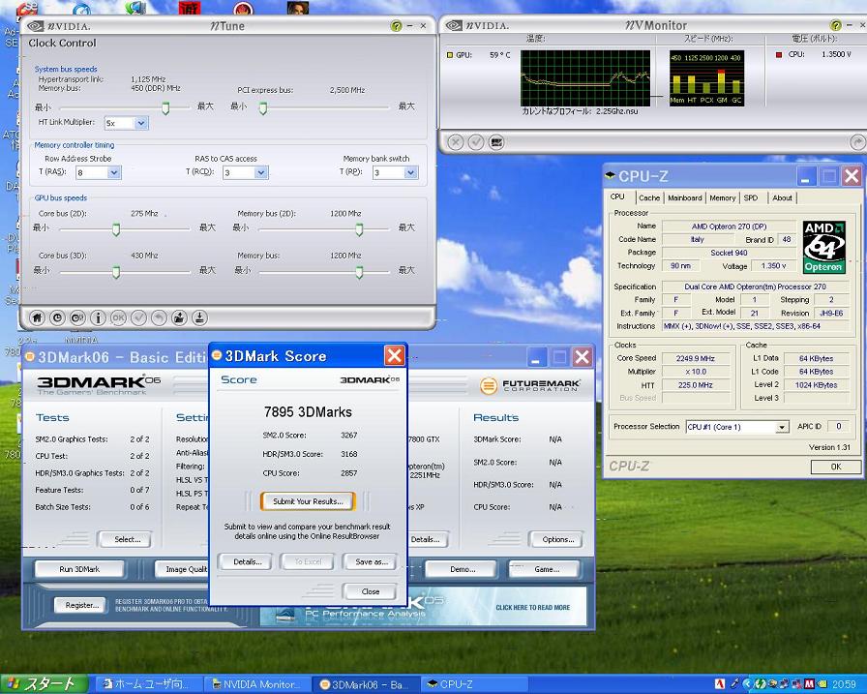
Task: Switch to the Memory tab in CPU-Z
Action: (x=722, y=198)
